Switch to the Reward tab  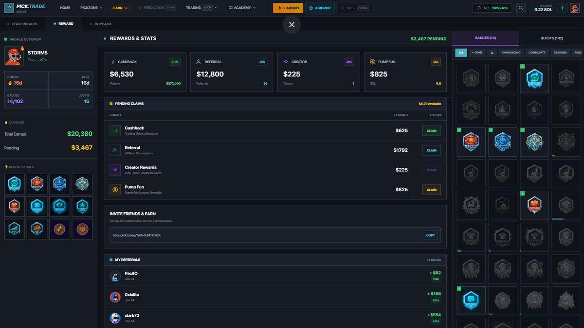tap(64, 24)
